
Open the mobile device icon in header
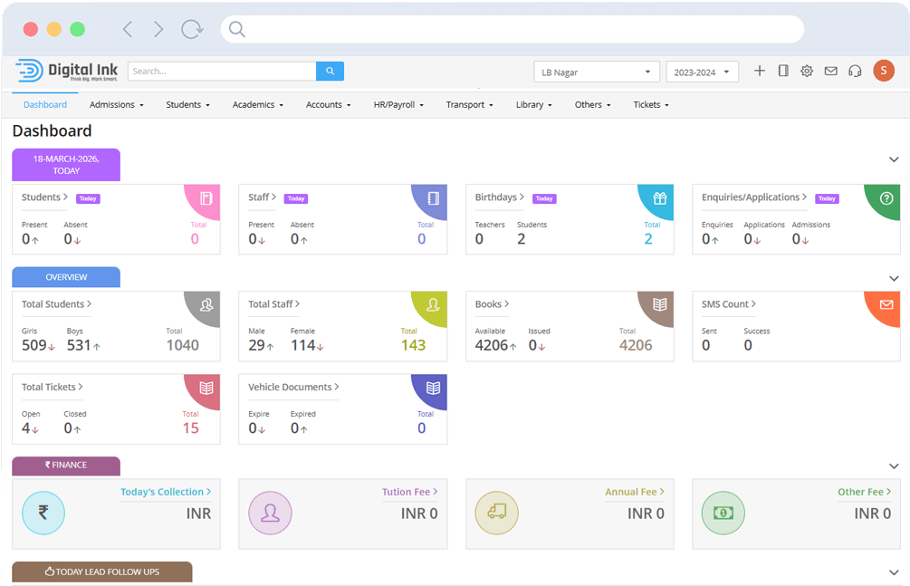pos(783,71)
